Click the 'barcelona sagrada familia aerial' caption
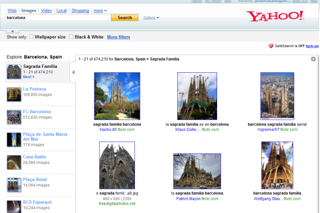The height and width of the screenshot is (213, 320). [277, 124]
